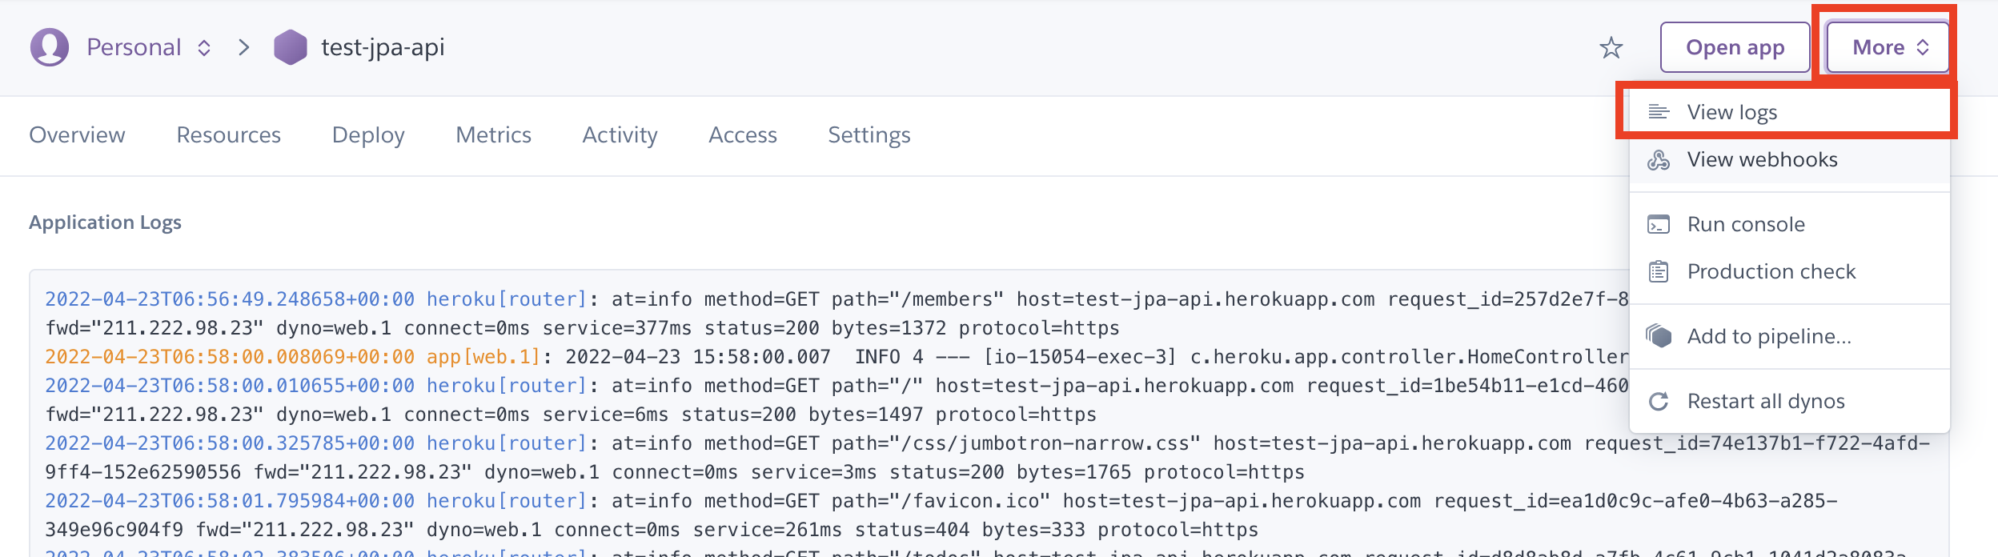Click the Production check clipboard icon
The image size is (1998, 557).
point(1659,271)
